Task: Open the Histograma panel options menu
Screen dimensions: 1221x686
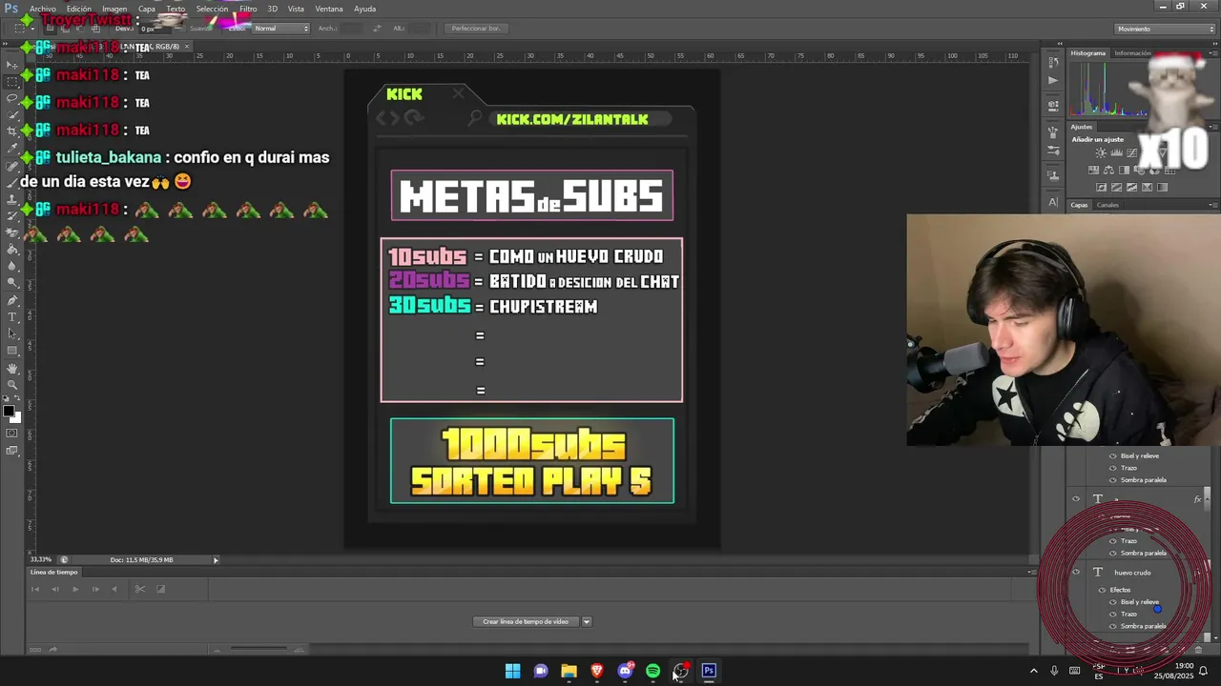Action: coord(1212,53)
